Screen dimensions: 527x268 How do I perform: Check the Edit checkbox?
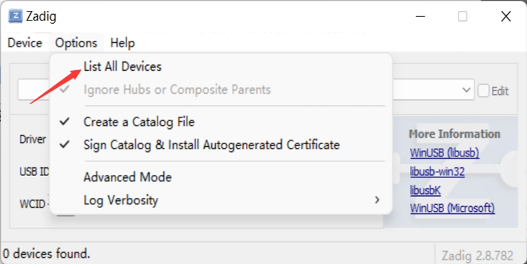coord(483,91)
